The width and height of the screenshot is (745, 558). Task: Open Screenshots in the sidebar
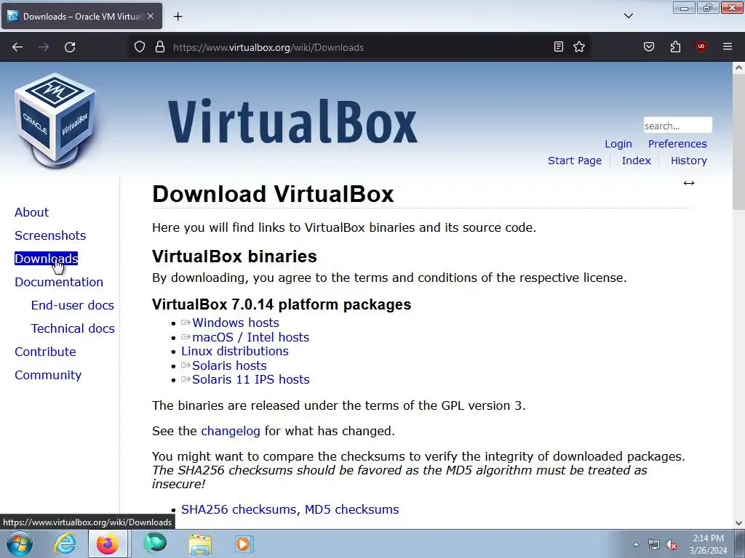coord(50,235)
